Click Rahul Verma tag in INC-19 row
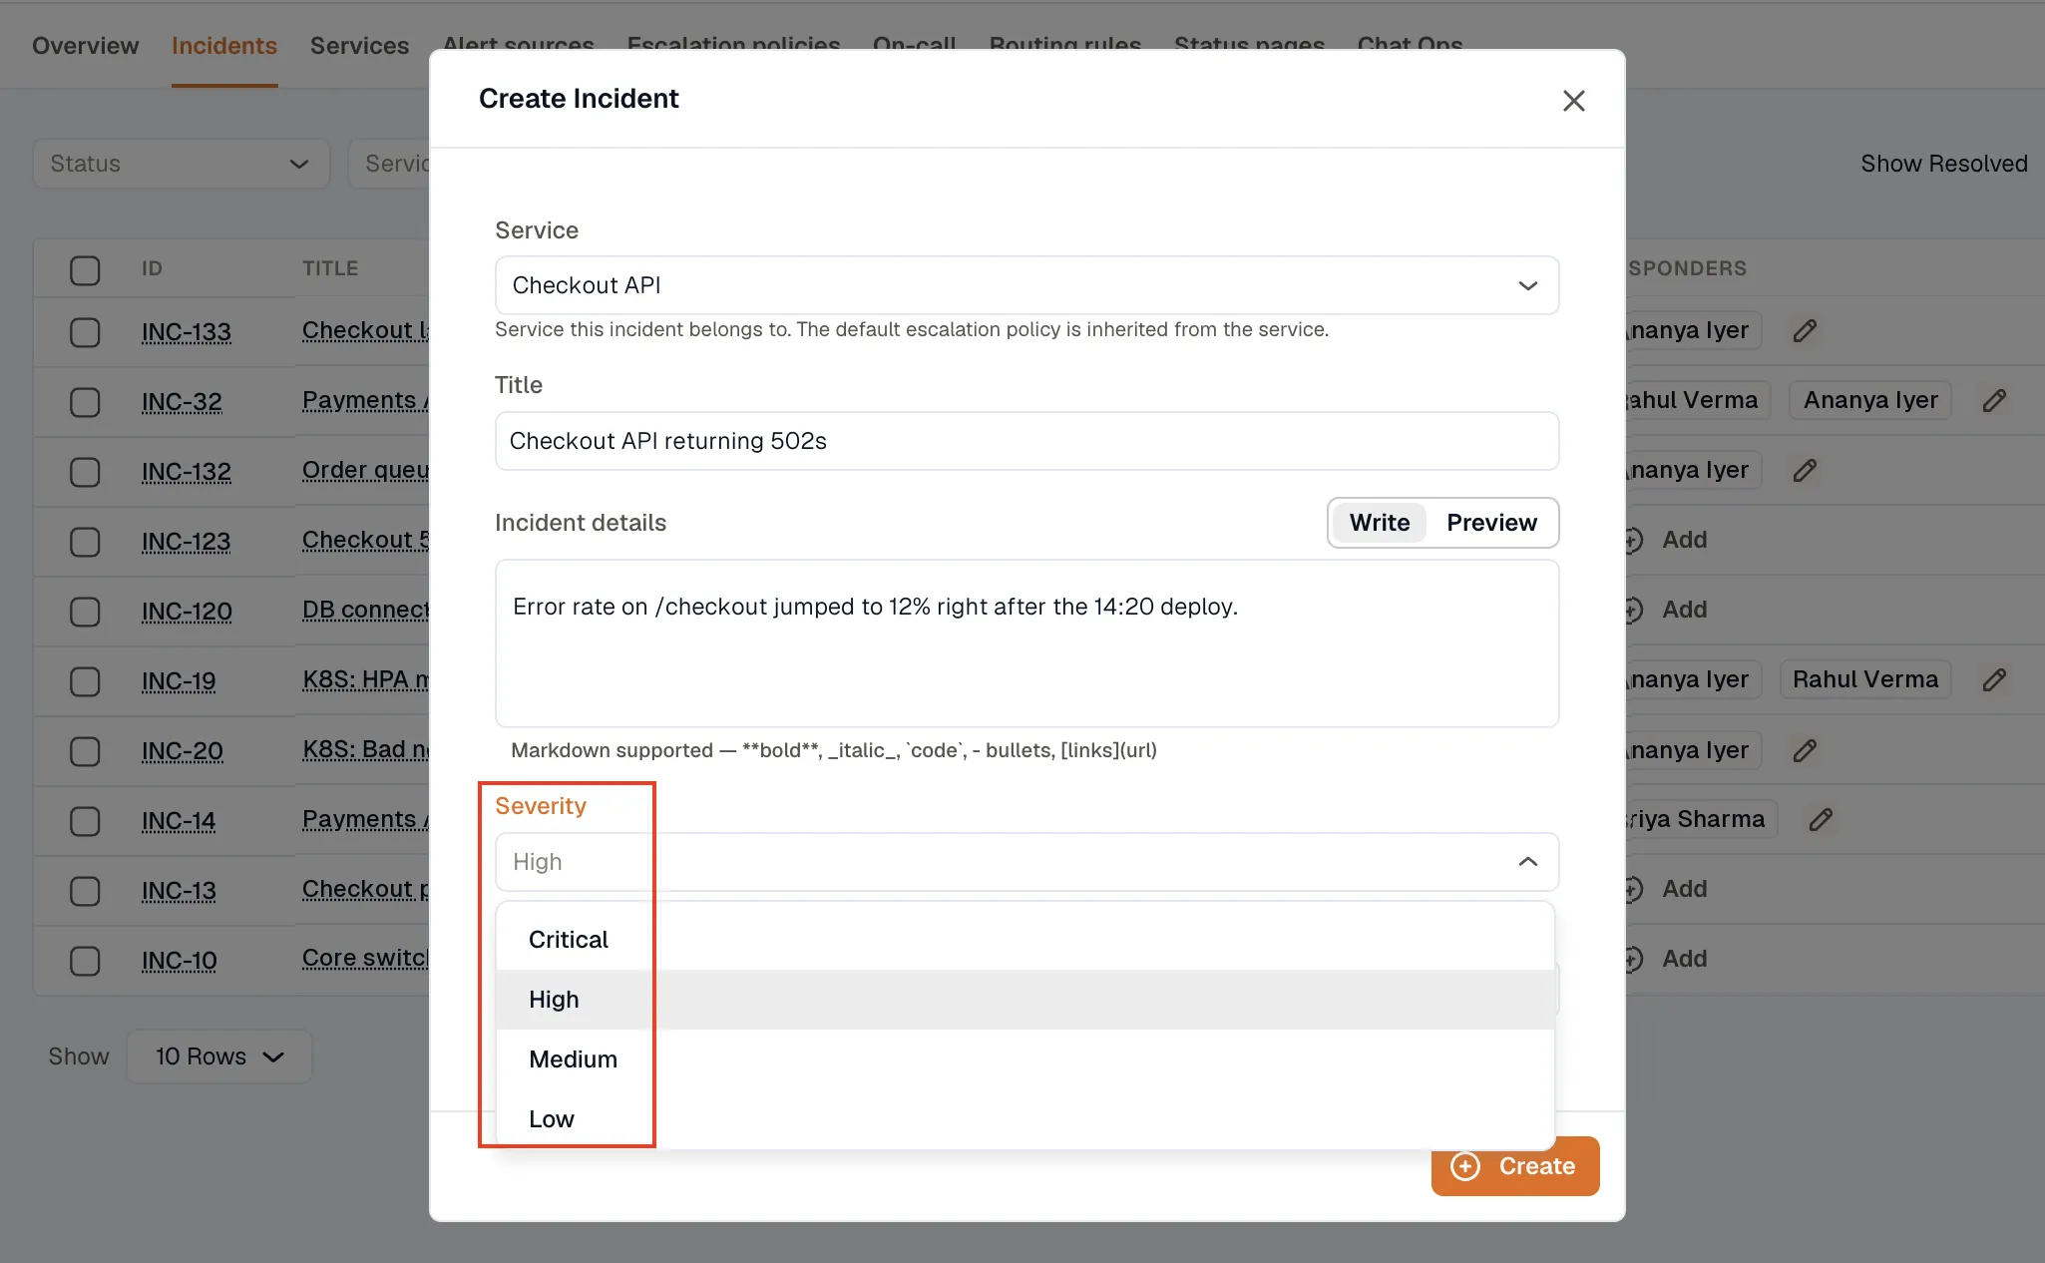 coord(1864,679)
